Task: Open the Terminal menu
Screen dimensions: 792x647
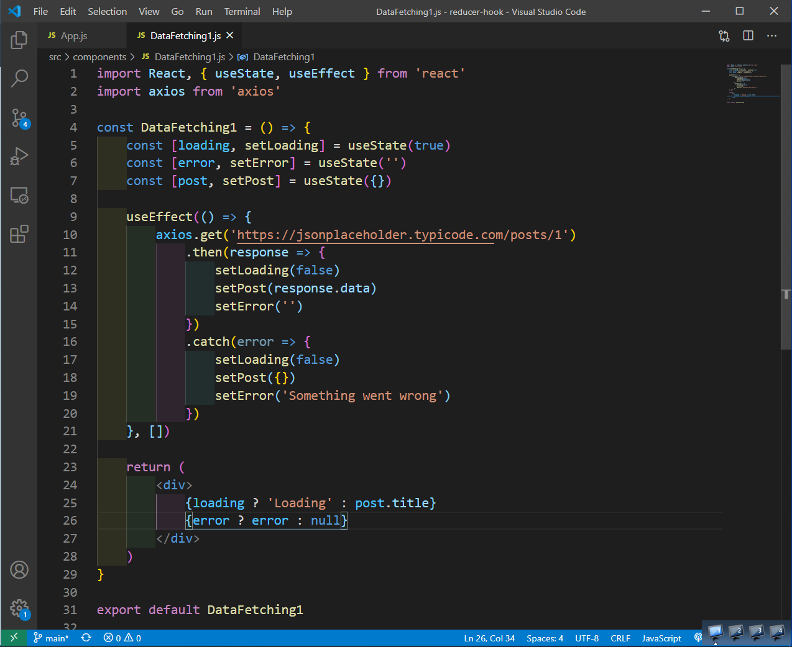Action: (242, 11)
